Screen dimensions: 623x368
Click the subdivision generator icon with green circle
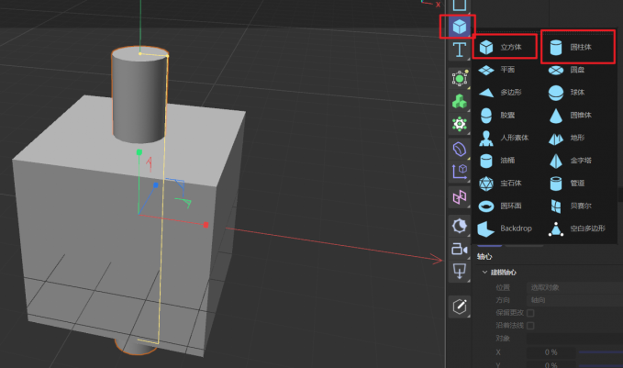pos(460,78)
